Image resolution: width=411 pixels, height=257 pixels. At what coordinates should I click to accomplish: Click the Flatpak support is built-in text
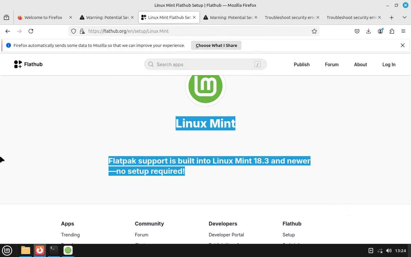[x=209, y=166]
